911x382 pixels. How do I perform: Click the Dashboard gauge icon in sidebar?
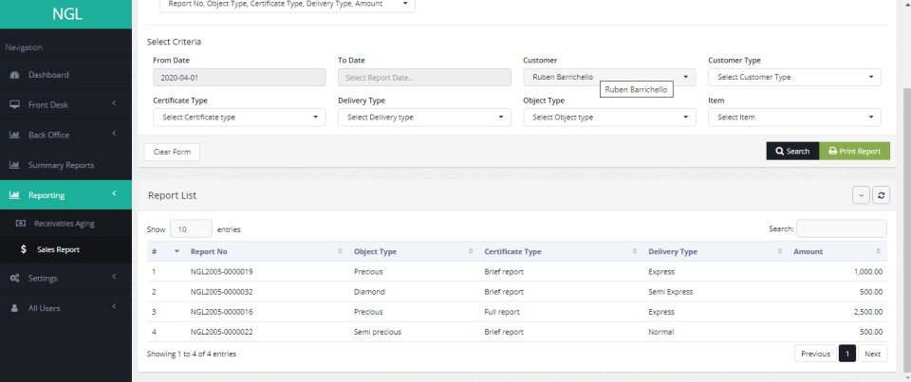15,75
